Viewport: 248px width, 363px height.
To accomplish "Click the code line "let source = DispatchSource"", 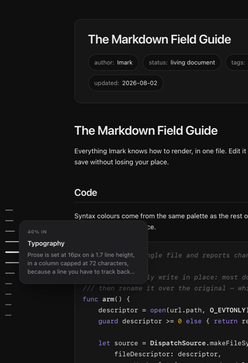I will click(173, 343).
